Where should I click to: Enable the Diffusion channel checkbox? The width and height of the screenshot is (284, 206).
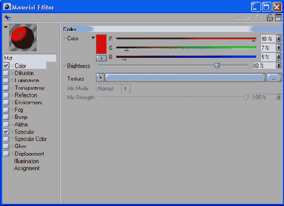[6, 73]
